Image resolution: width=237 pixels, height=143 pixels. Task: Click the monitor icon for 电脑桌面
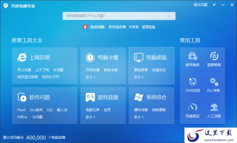point(139,57)
